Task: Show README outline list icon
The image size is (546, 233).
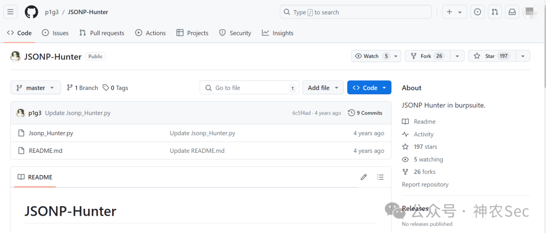Action: [x=381, y=177]
